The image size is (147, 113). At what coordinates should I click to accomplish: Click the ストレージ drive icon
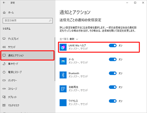pos(4,89)
